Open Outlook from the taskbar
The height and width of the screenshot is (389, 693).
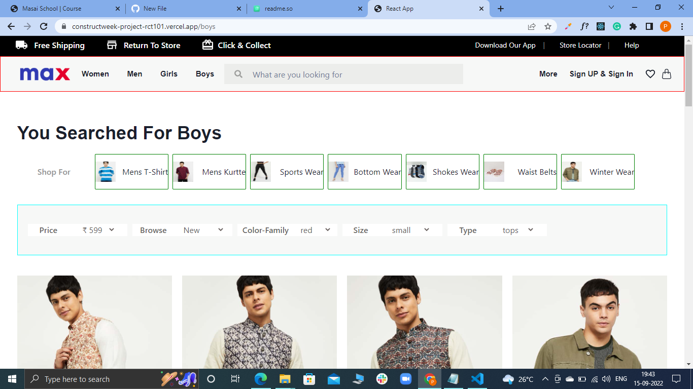click(333, 378)
